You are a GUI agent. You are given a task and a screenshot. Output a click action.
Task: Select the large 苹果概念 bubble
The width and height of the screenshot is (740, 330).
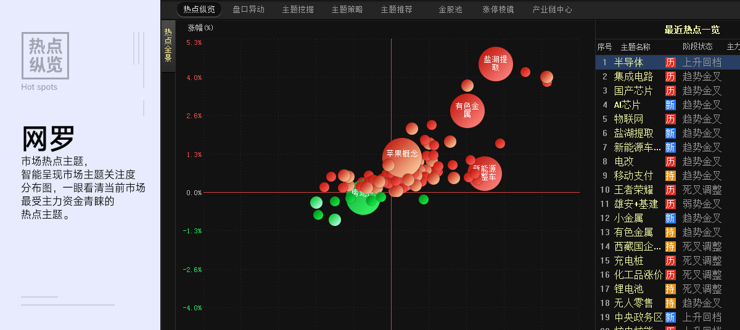[402, 156]
